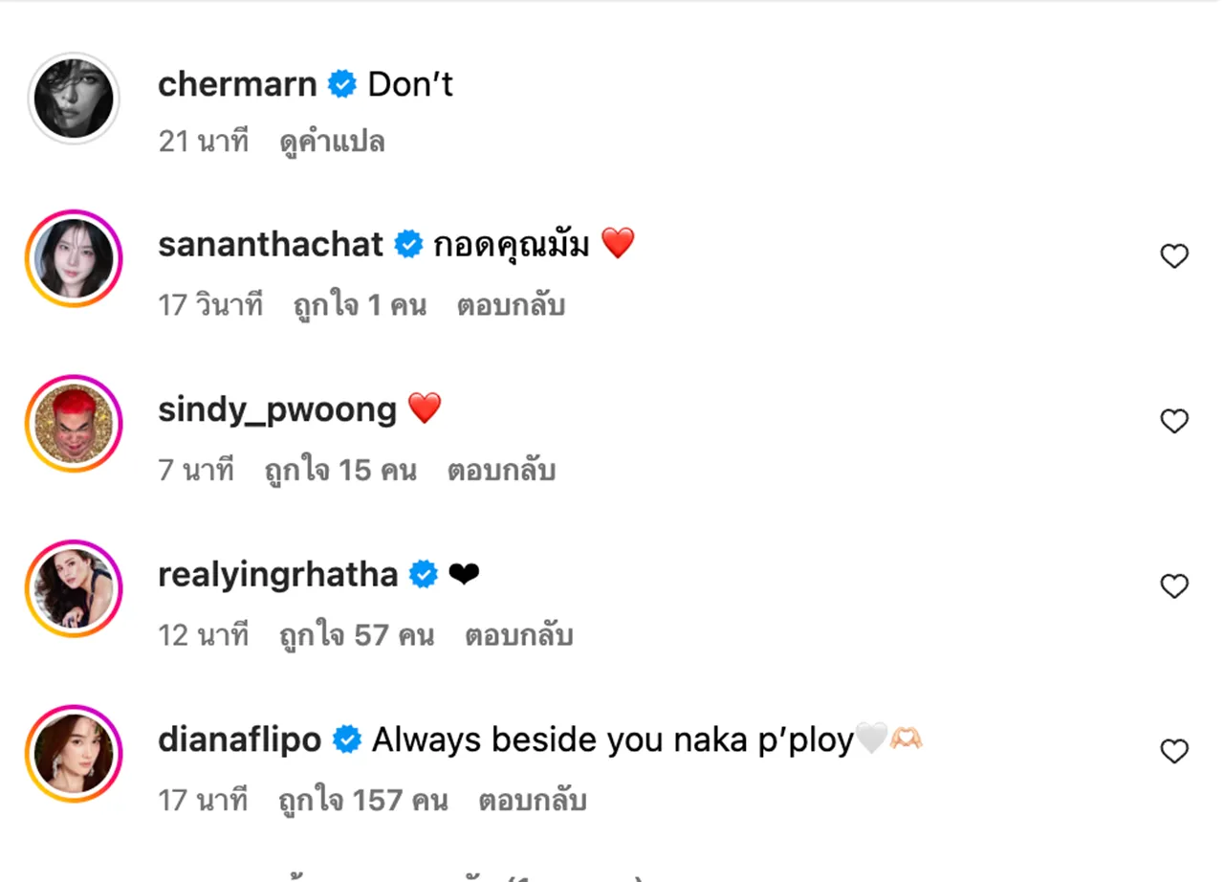Like sananthachat's comment with the heart icon
This screenshot has height=882, width=1224.
[x=1174, y=256]
